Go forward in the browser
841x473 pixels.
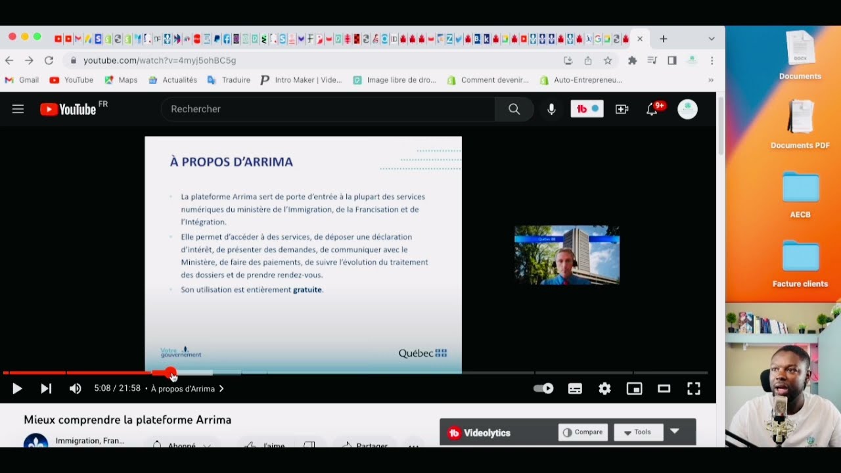(x=29, y=60)
